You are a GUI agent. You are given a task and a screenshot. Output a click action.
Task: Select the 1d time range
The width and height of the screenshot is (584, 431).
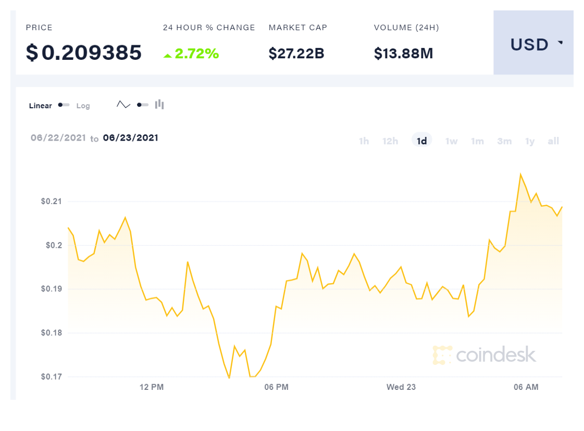click(422, 141)
